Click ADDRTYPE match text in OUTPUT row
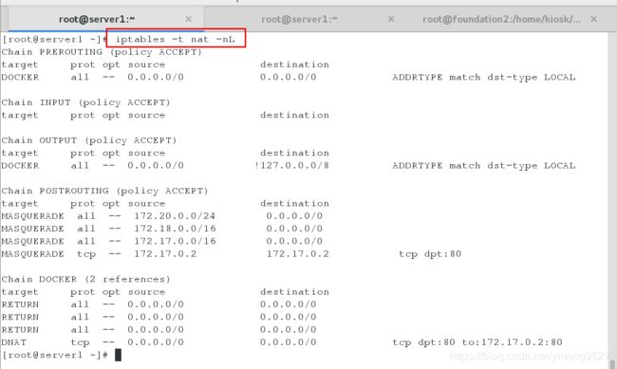617x369 pixels. [x=484, y=166]
